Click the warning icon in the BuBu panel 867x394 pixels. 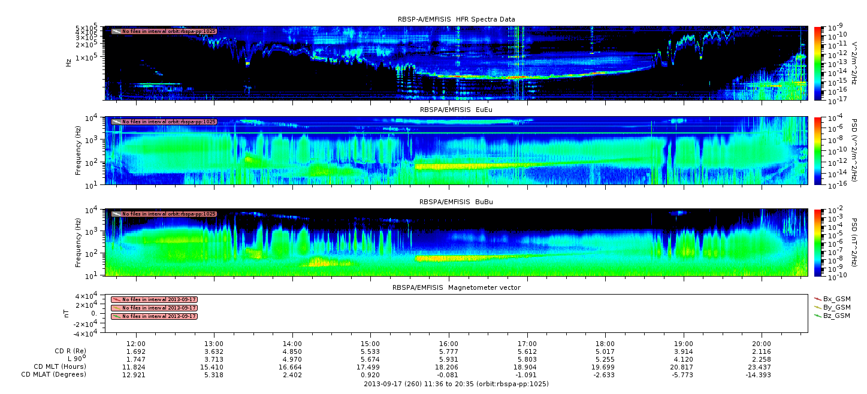pos(116,214)
